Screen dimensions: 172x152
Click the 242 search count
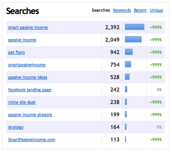(115, 90)
